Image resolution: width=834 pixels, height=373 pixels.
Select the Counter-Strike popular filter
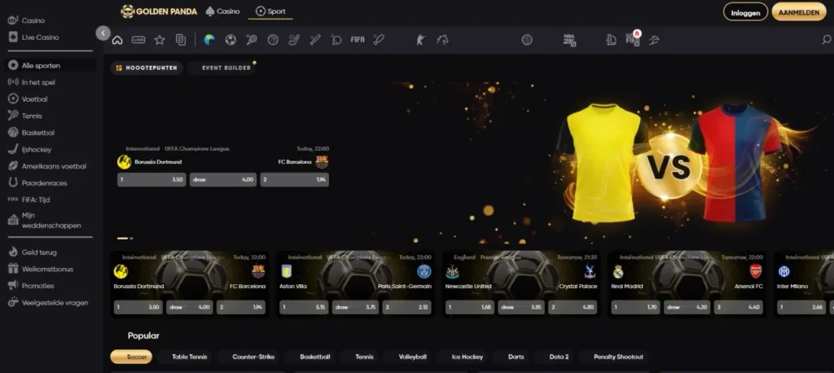click(x=253, y=357)
